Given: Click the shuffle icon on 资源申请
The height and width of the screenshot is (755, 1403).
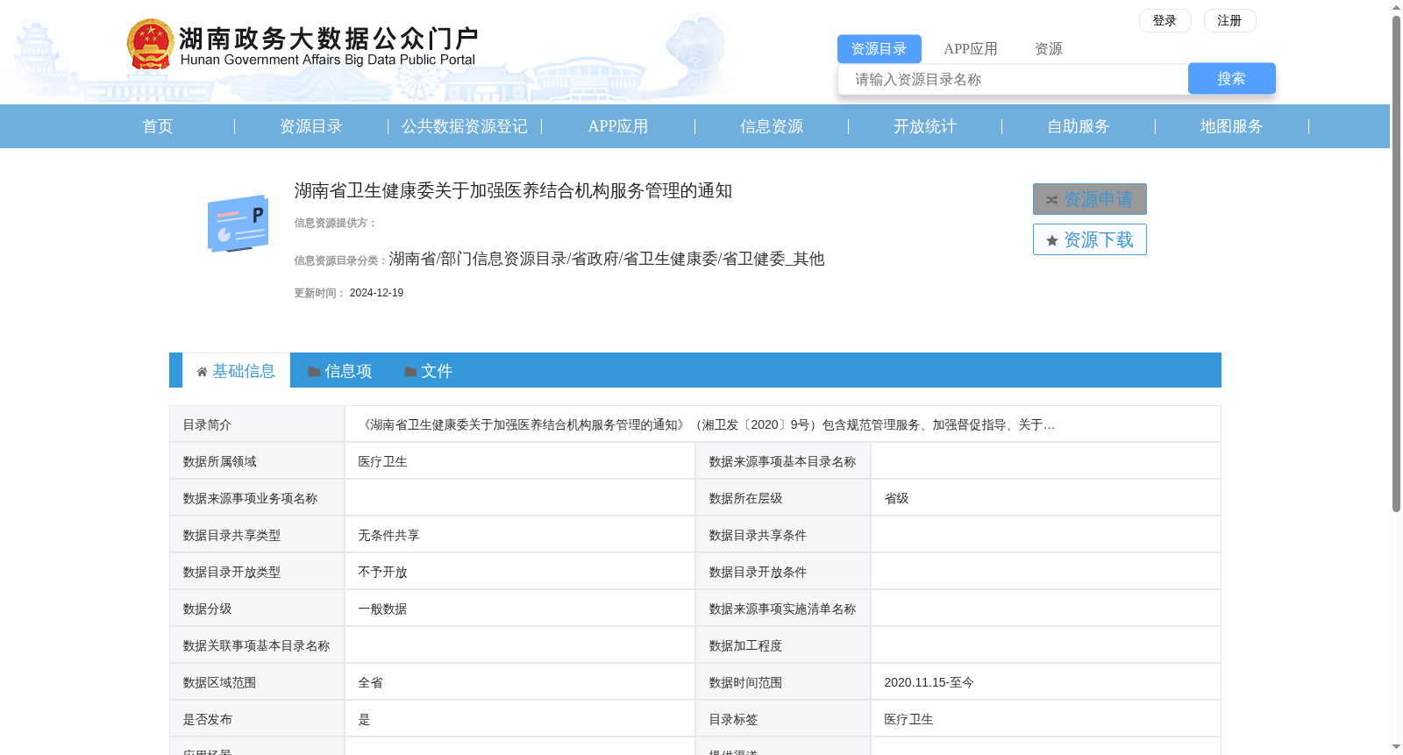Looking at the screenshot, I should (x=1051, y=200).
